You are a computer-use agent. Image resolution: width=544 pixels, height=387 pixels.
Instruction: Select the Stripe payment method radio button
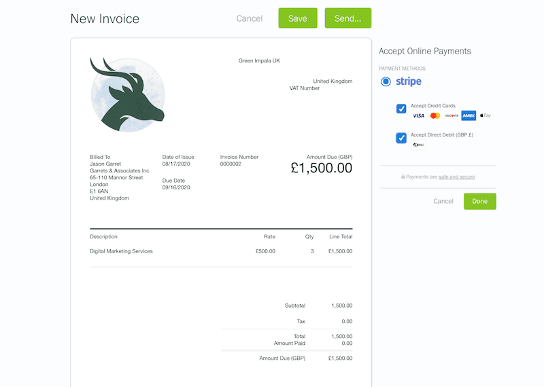tap(386, 81)
